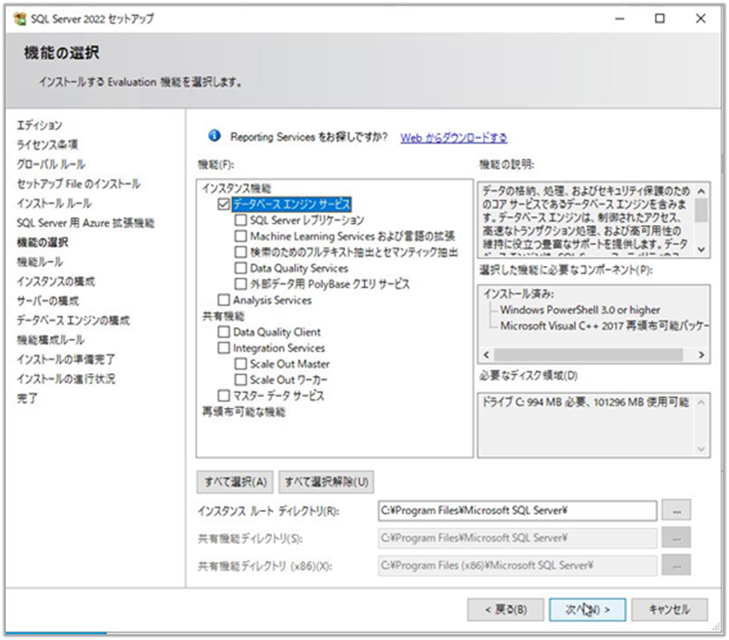Viewport: 729px width, 640px height.
Task: Click 再頒布可能な機能 group heading
Action: (244, 412)
